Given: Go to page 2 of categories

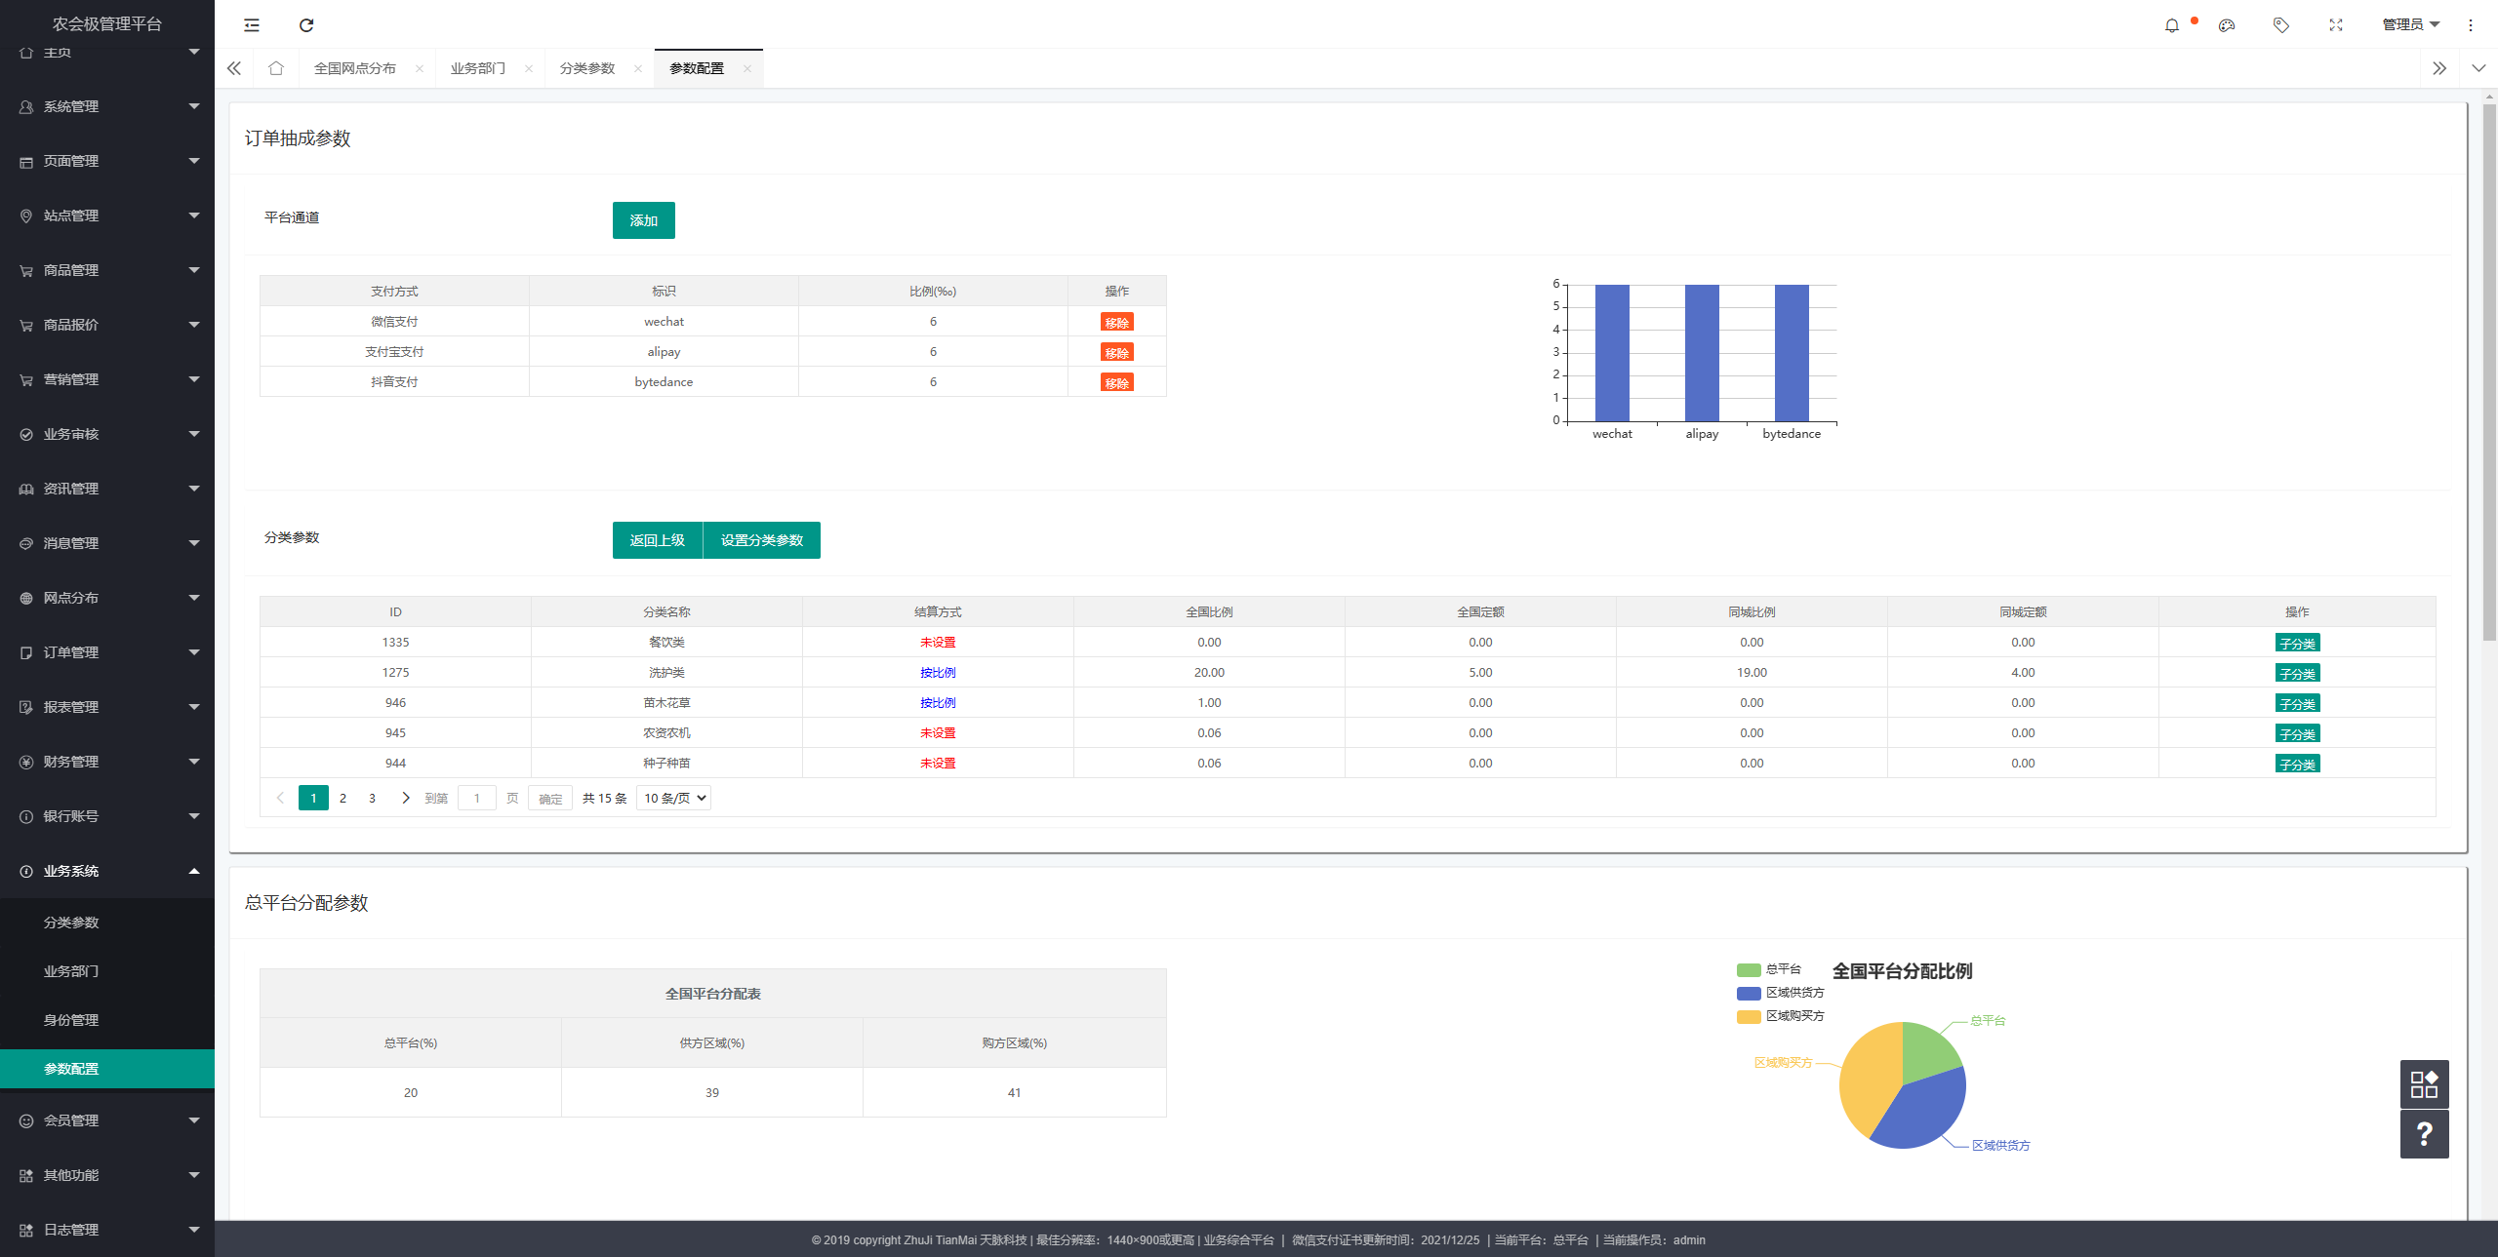Looking at the screenshot, I should coord(342,798).
